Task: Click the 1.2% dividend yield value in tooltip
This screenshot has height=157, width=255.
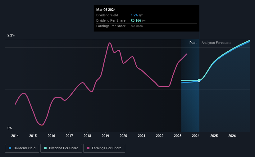Action: click(134, 15)
